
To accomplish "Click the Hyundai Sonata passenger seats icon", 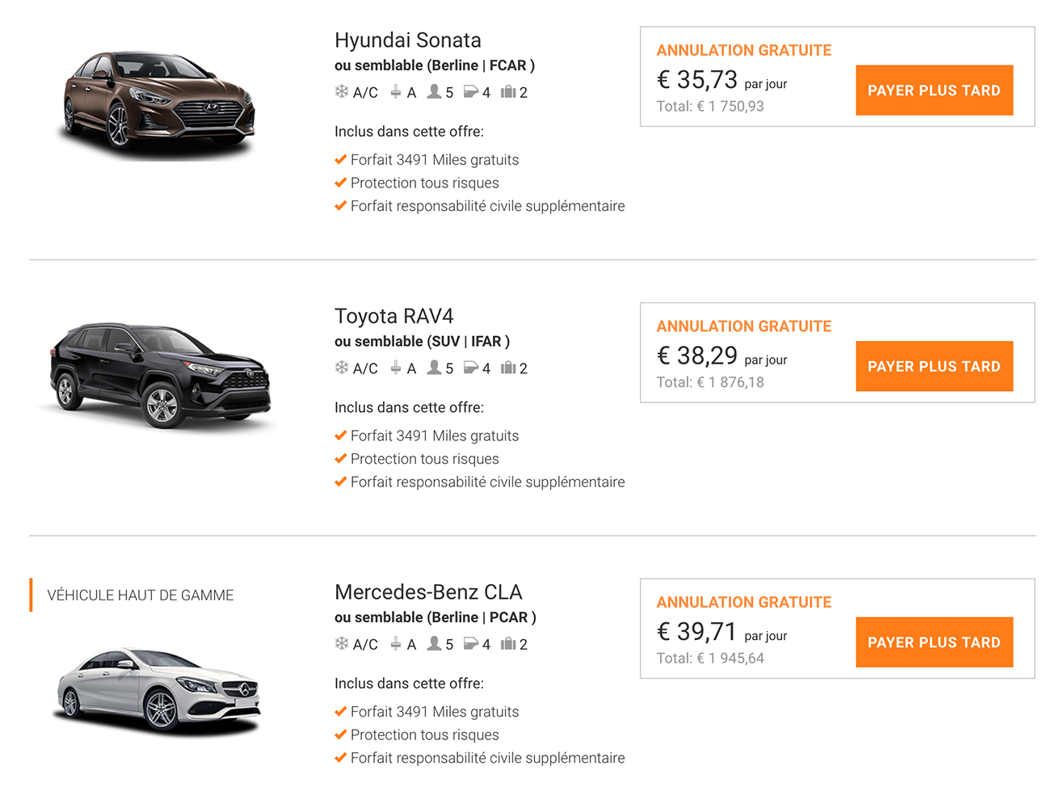I will tap(435, 91).
